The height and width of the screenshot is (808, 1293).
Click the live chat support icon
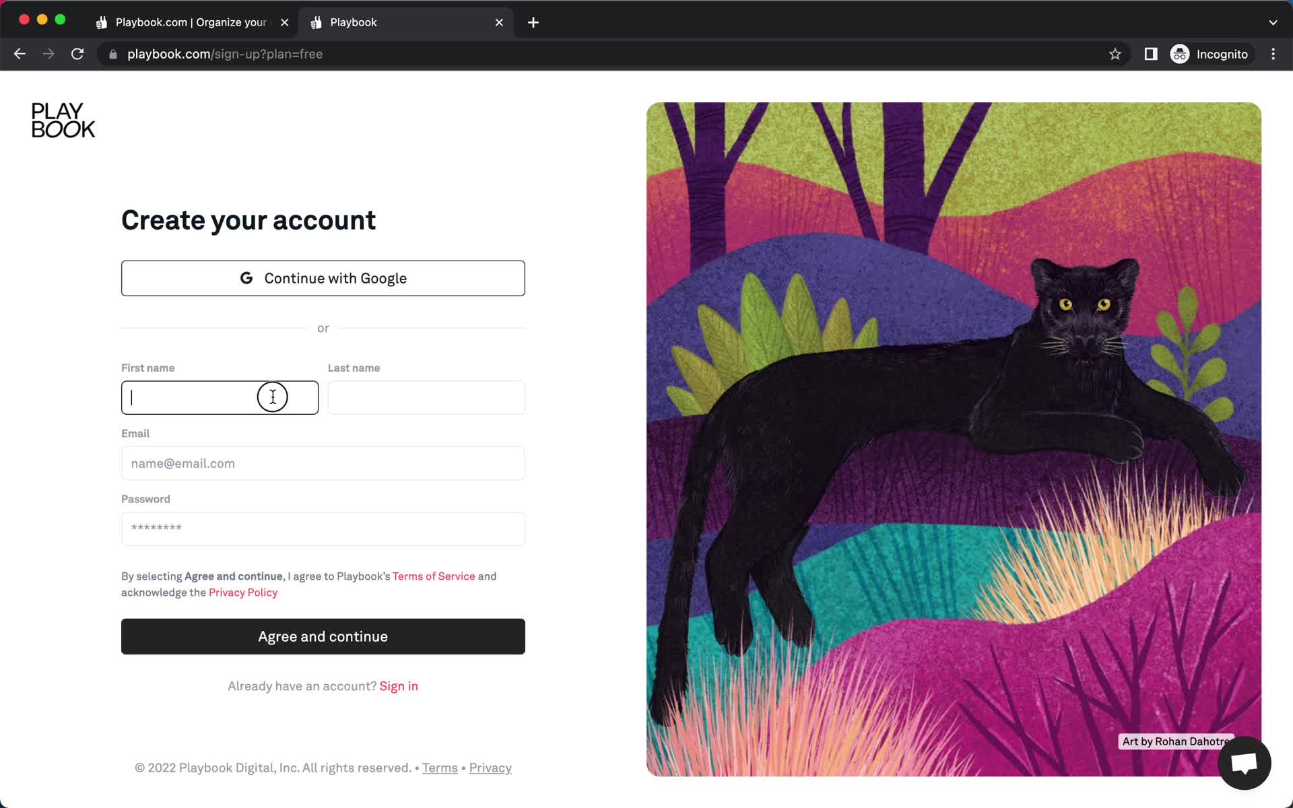click(x=1246, y=764)
